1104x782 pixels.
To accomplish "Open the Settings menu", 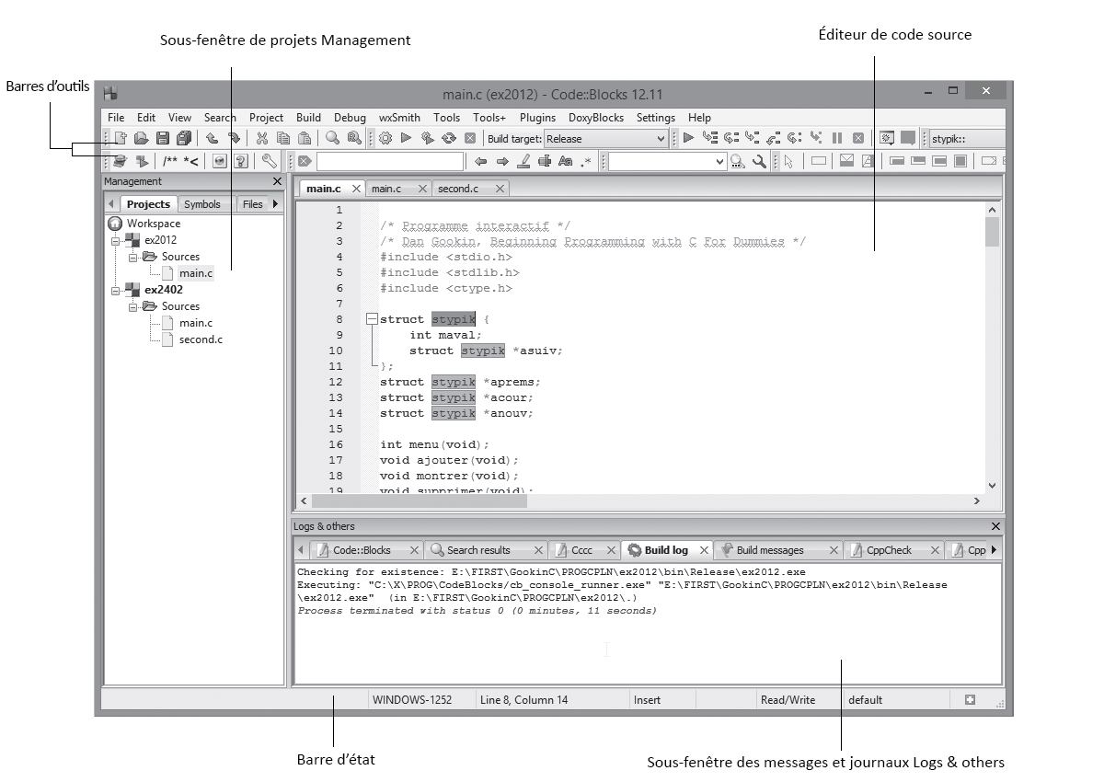I will pyautogui.click(x=656, y=118).
